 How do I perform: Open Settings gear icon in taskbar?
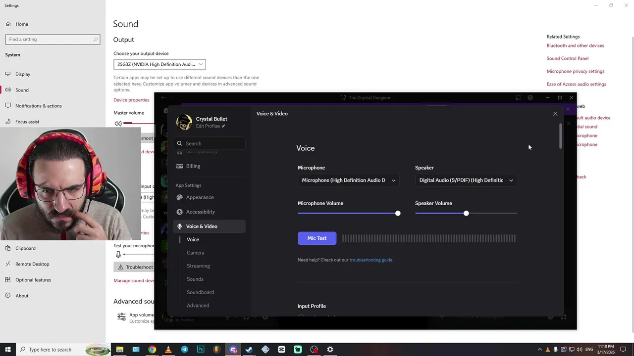pyautogui.click(x=330, y=350)
